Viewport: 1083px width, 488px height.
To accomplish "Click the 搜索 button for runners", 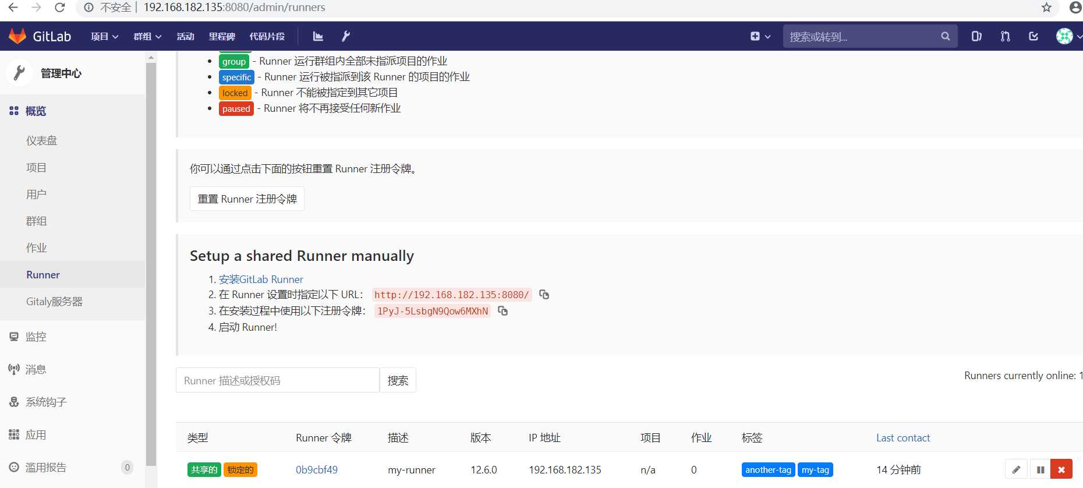I will (398, 380).
